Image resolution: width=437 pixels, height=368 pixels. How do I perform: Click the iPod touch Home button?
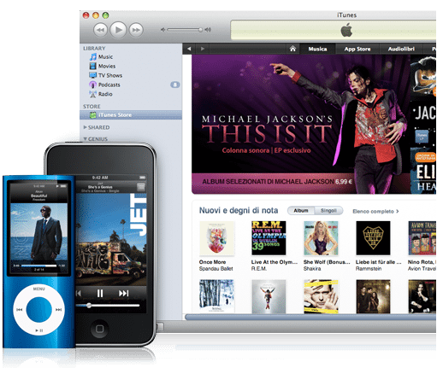click(x=99, y=329)
